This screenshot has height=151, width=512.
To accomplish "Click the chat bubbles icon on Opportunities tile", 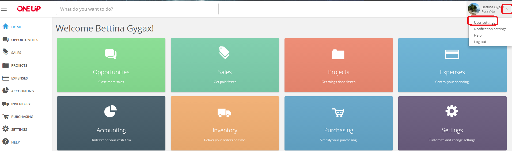I will coord(111,54).
